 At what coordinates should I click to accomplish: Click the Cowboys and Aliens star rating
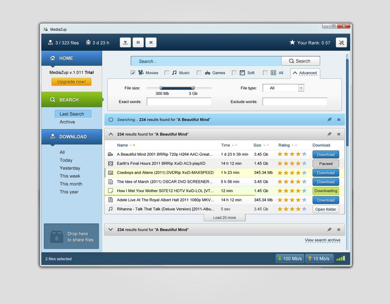(x=292, y=173)
